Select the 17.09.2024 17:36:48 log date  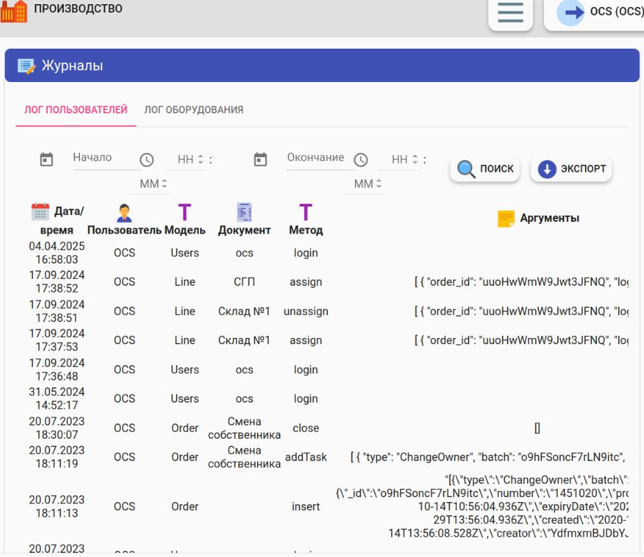tap(57, 369)
